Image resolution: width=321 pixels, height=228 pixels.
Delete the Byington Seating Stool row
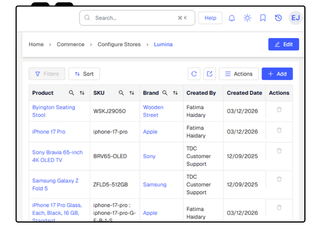279,110
